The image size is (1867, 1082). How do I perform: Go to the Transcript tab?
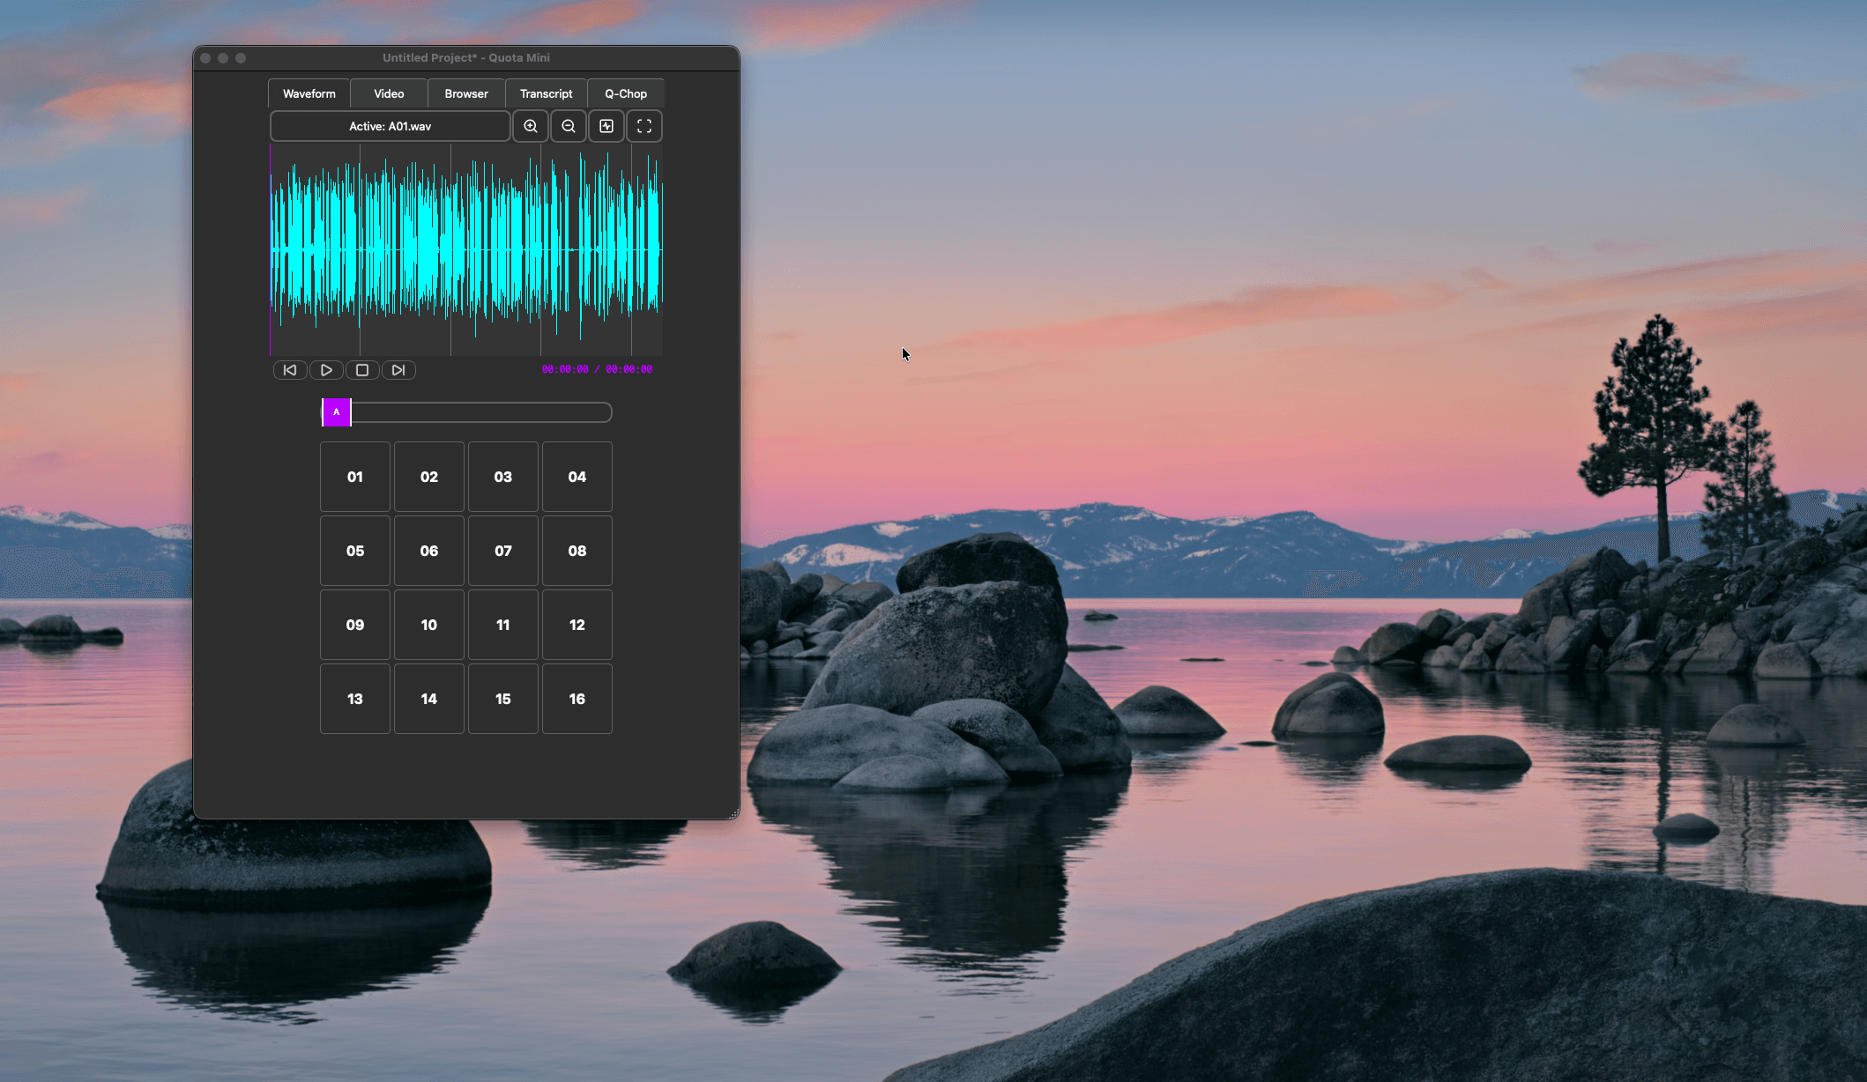tap(546, 93)
